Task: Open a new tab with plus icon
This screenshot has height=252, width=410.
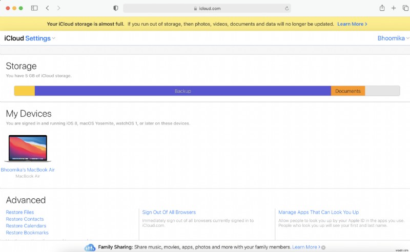Action: click(x=394, y=8)
